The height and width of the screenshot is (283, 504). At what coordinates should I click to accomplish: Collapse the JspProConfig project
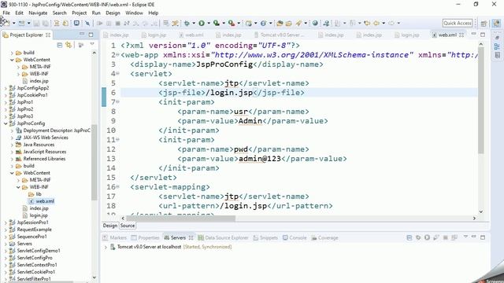6,123
